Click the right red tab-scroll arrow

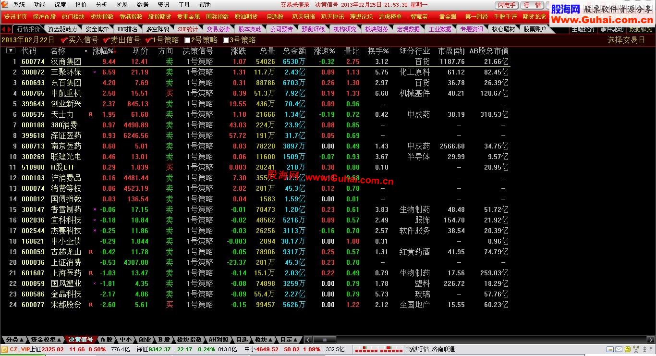tap(9, 29)
